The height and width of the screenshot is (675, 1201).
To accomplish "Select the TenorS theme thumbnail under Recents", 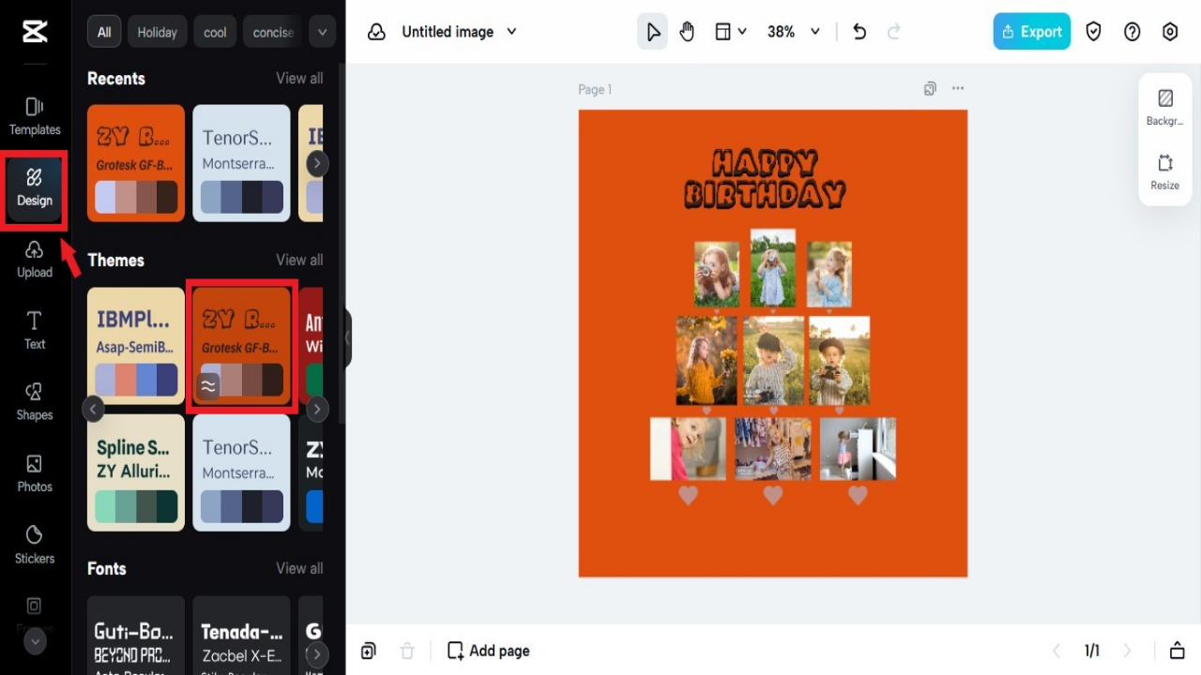I will pyautogui.click(x=241, y=163).
